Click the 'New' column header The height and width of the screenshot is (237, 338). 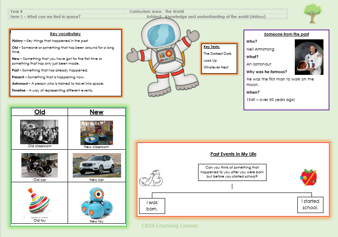(x=97, y=112)
